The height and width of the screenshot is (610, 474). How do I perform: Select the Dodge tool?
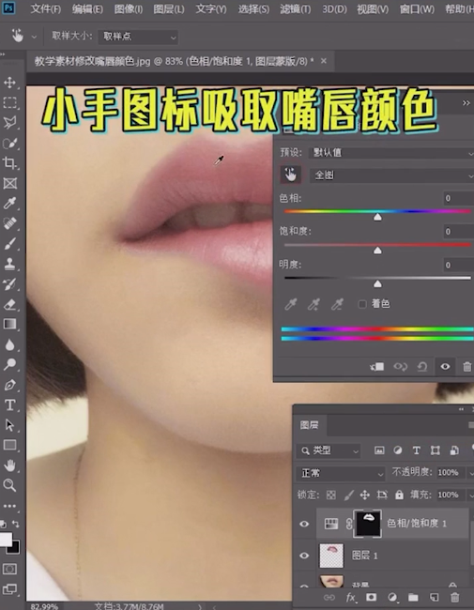[x=9, y=364]
